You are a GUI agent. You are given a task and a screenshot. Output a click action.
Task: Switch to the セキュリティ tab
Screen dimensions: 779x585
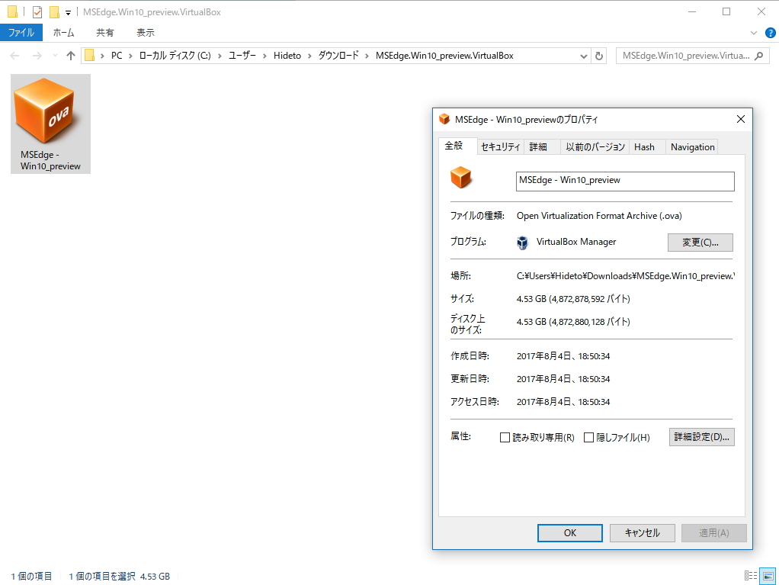pyautogui.click(x=500, y=146)
